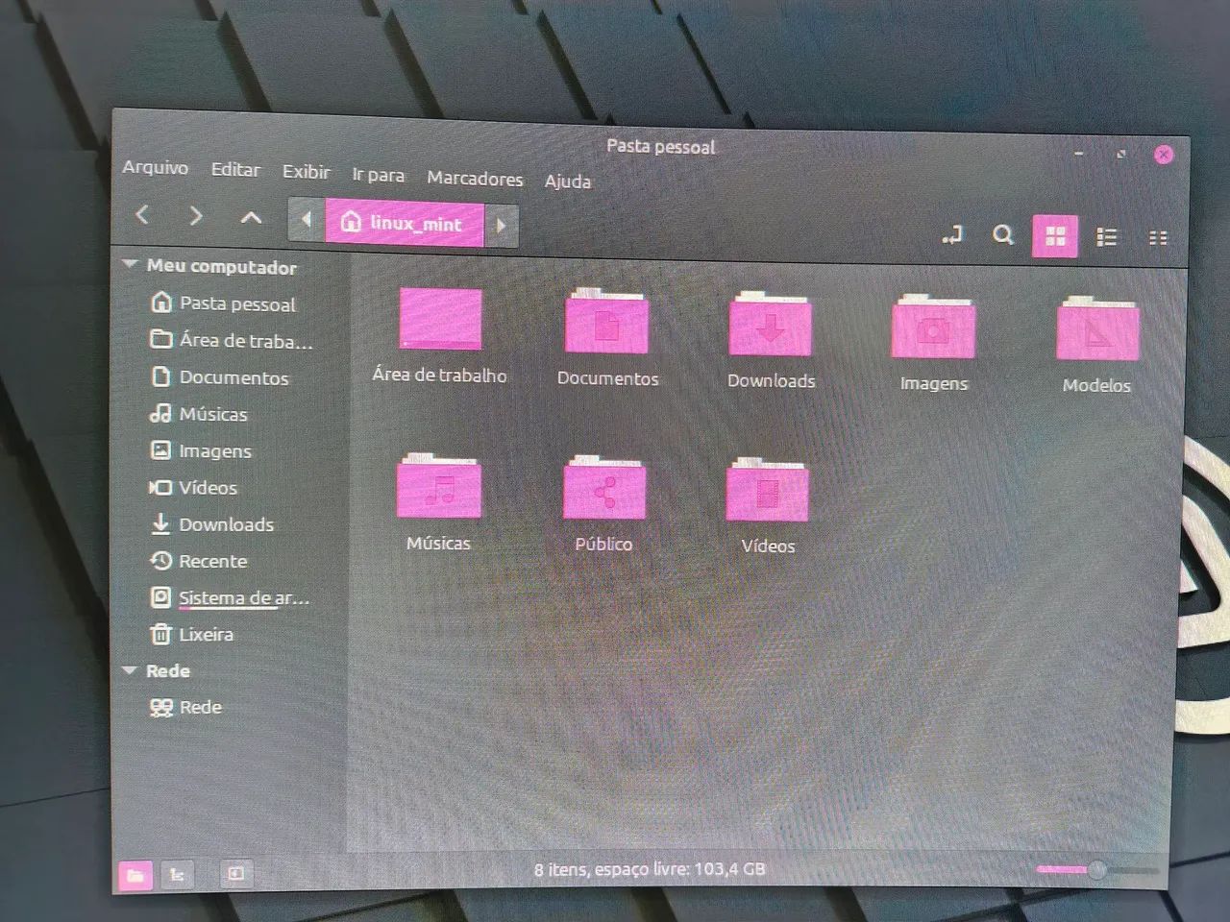Select the Documentos folder icon
1230x922 pixels.
coord(606,321)
